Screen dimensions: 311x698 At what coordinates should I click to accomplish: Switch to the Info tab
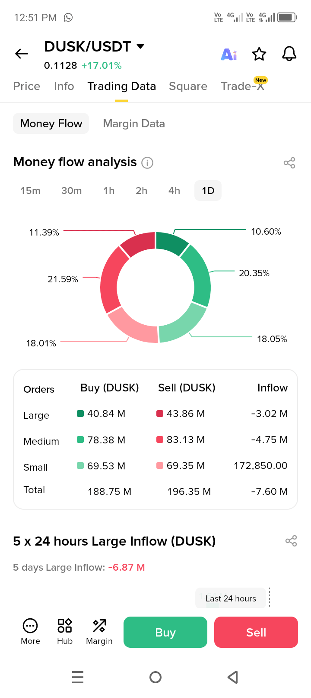click(64, 86)
